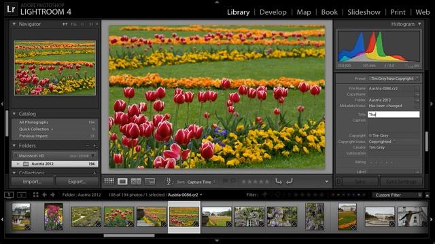Select Quick Collection in Catalog
Screen dimensions: 435x244
pos(55,129)
